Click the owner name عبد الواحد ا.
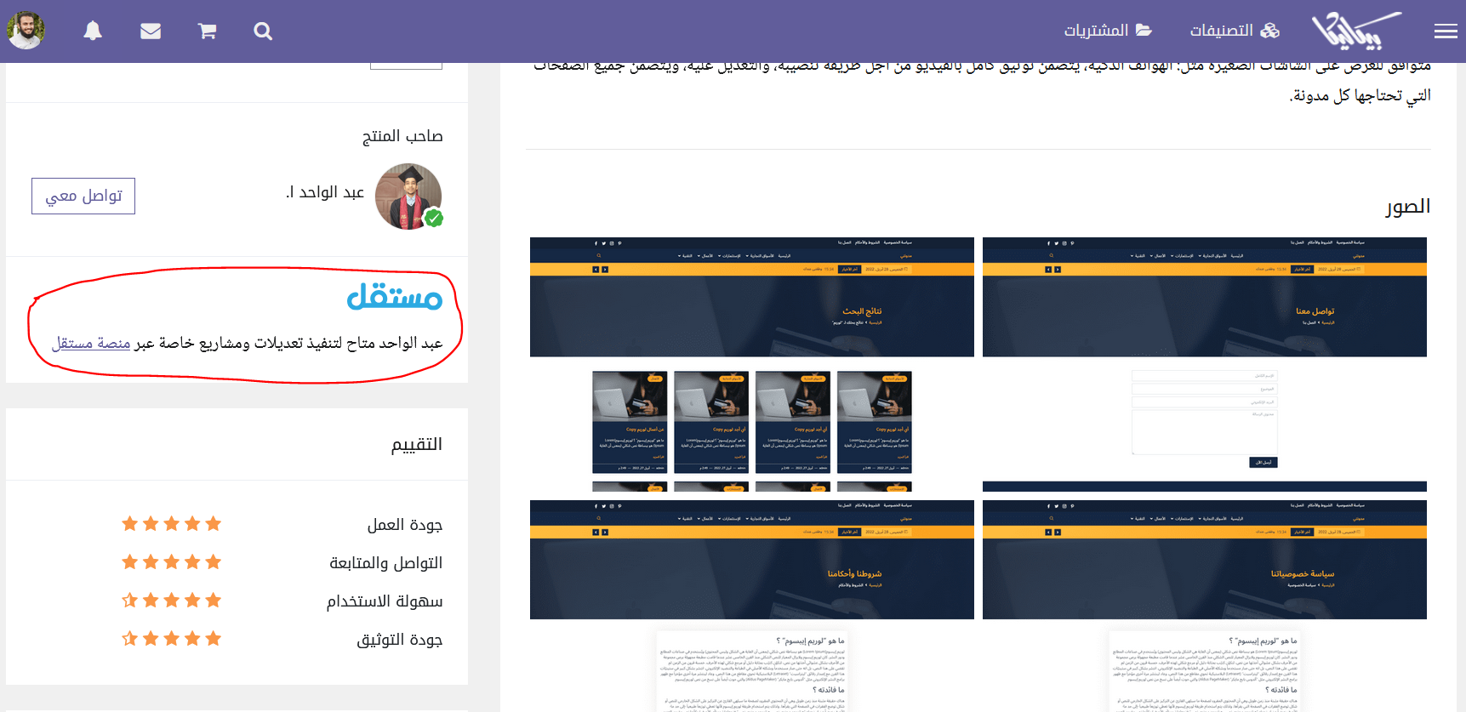1466x712 pixels. [x=325, y=192]
